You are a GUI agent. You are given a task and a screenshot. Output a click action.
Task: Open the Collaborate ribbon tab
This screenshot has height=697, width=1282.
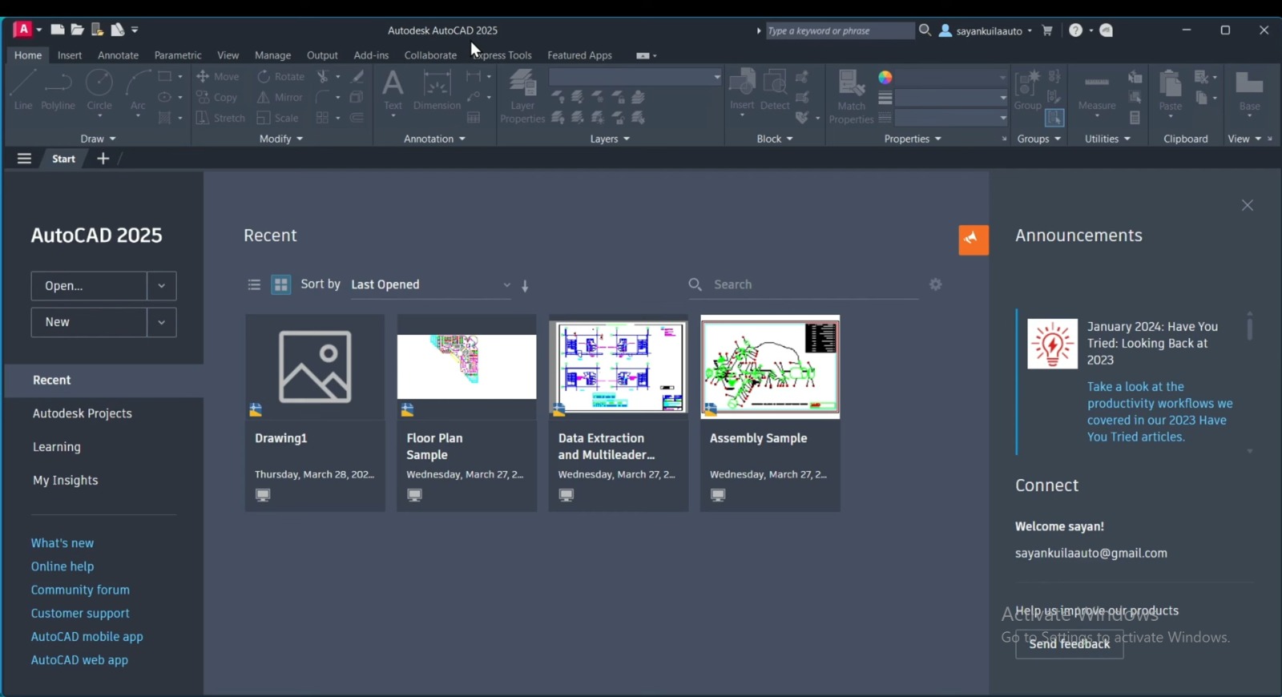pos(430,55)
